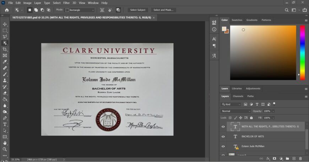This screenshot has width=309, height=162.
Task: Open the Image menu
Action: point(27,3)
